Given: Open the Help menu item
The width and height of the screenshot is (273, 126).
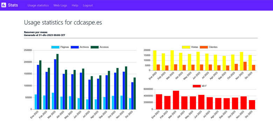Looking at the screenshot, I should 75,5.
